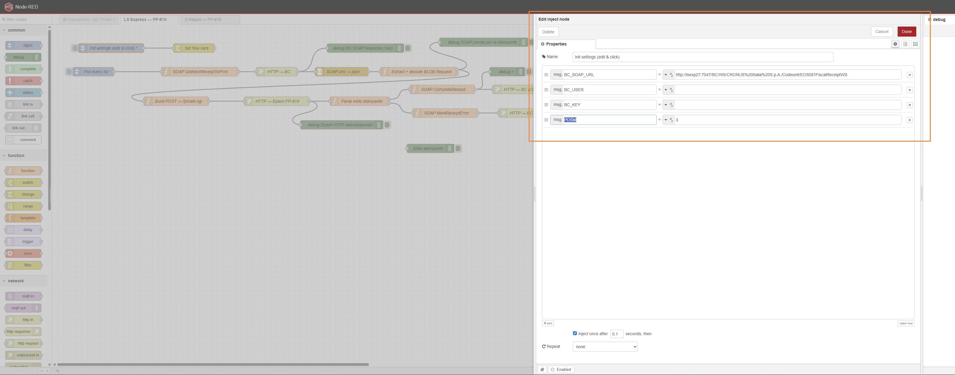955x375 pixels.
Task: Click the help book icon in footer
Action: coord(542,369)
